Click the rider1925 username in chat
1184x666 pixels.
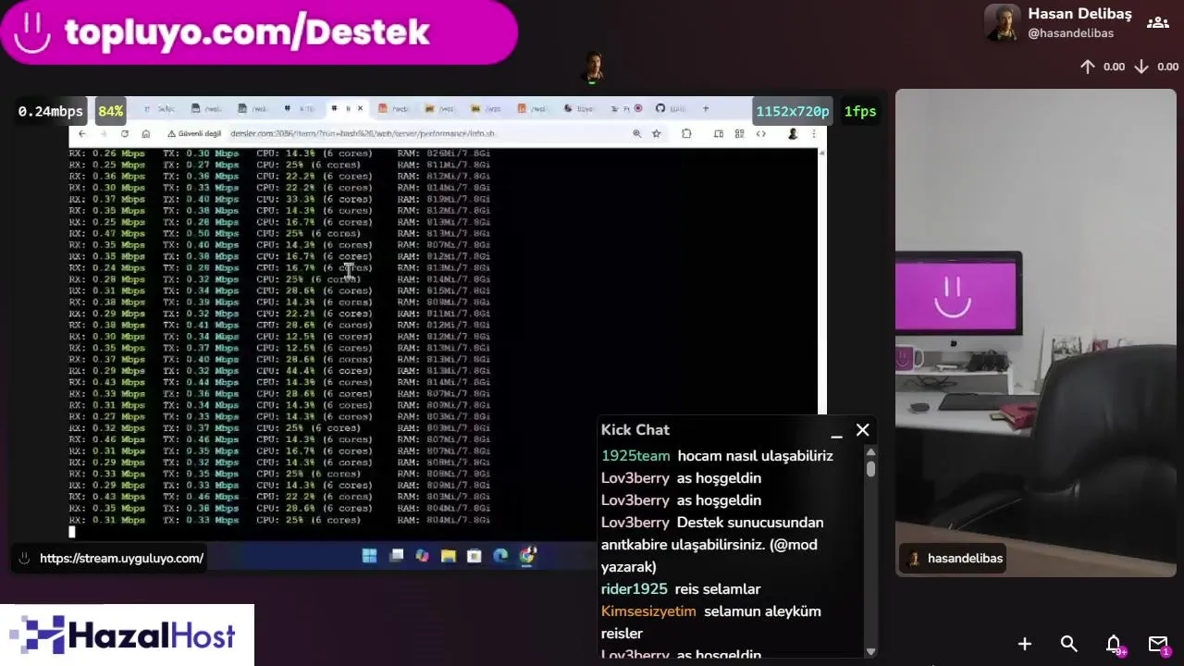coord(634,589)
